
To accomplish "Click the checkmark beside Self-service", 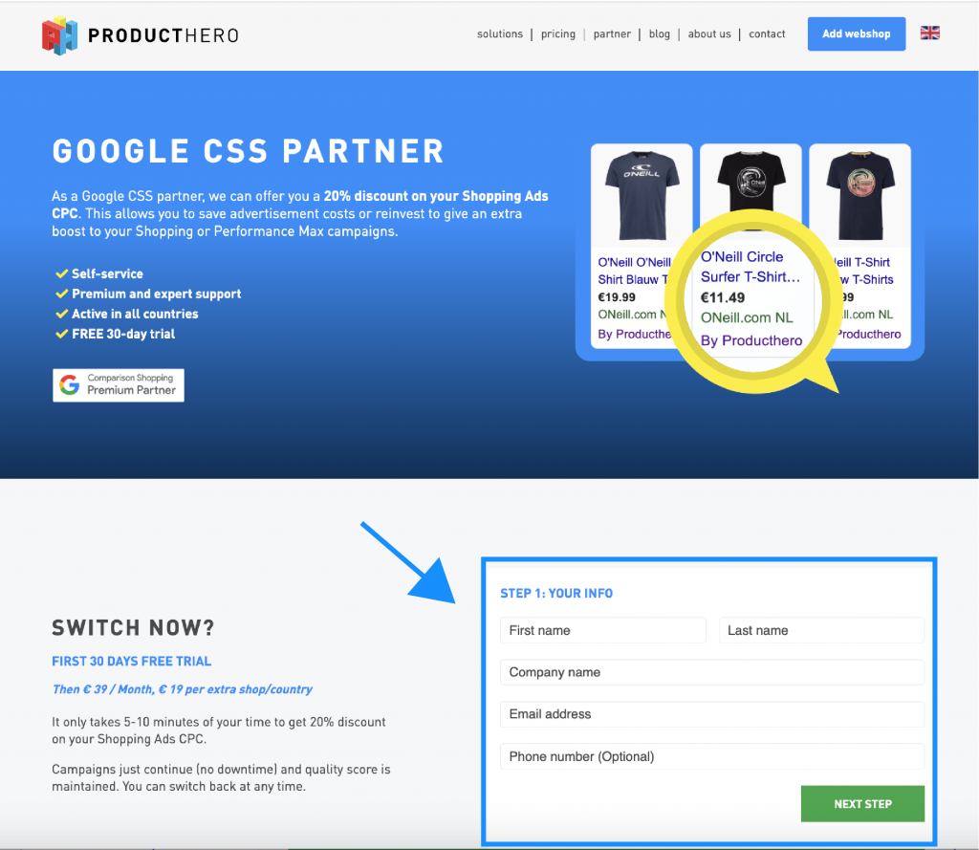I will coord(62,273).
